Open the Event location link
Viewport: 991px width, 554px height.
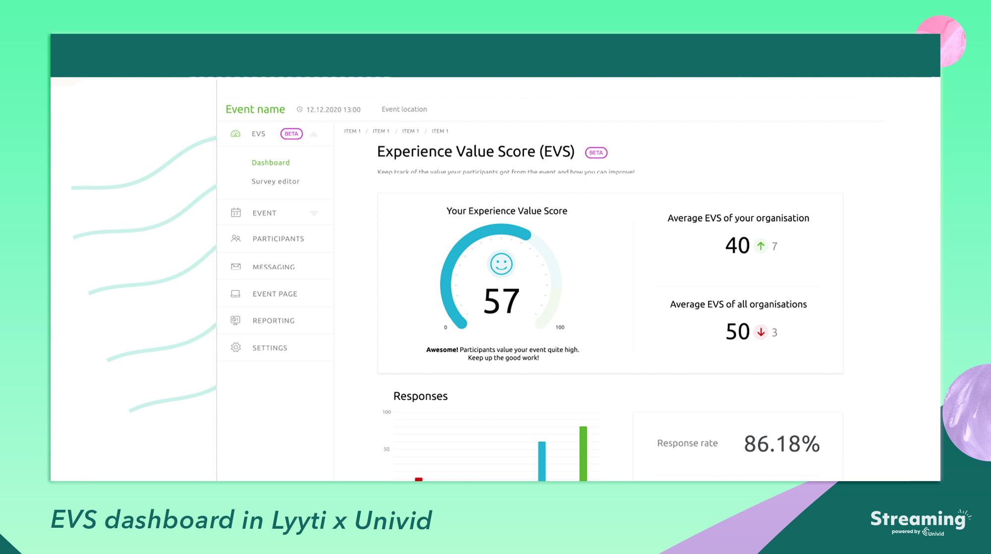tap(404, 109)
